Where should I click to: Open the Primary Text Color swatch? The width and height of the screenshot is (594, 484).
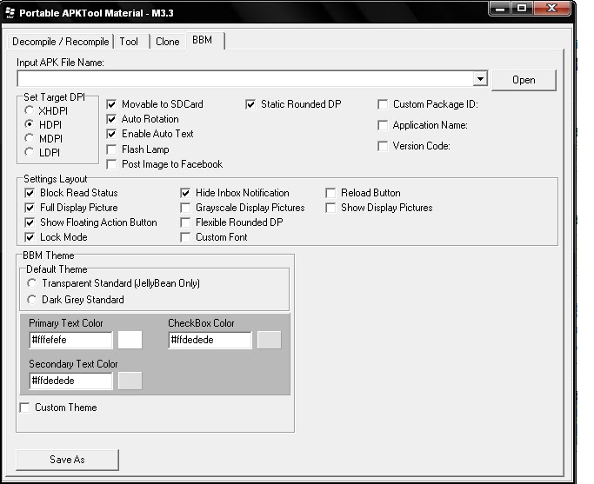[130, 340]
